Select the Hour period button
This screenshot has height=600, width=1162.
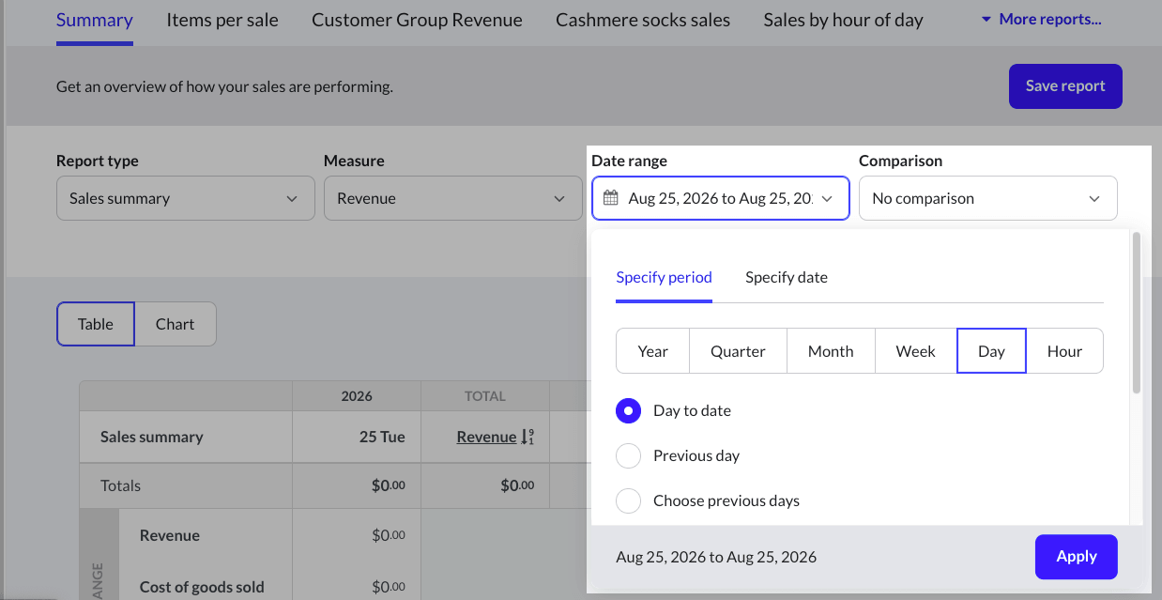pyautogui.click(x=1065, y=351)
